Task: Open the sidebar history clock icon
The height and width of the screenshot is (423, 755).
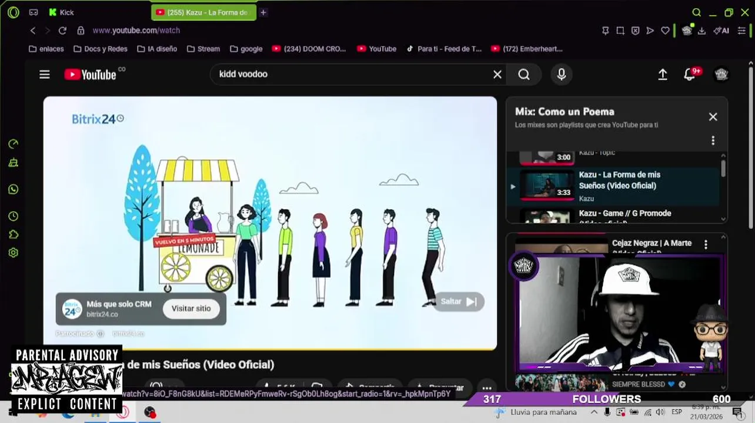Action: pos(14,217)
